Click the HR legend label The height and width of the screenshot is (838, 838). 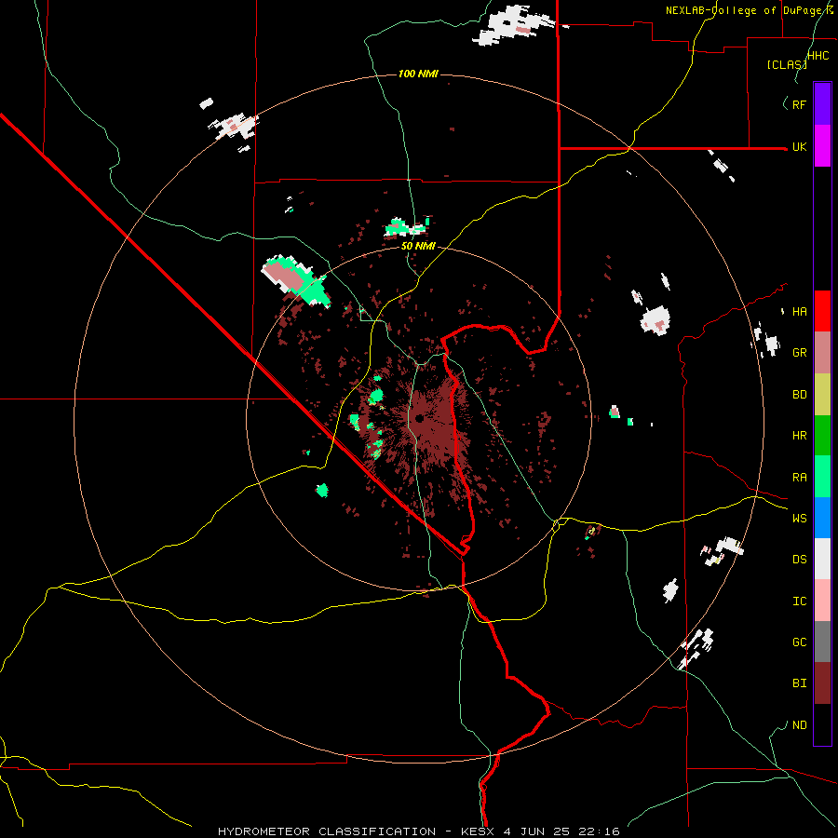799,436
